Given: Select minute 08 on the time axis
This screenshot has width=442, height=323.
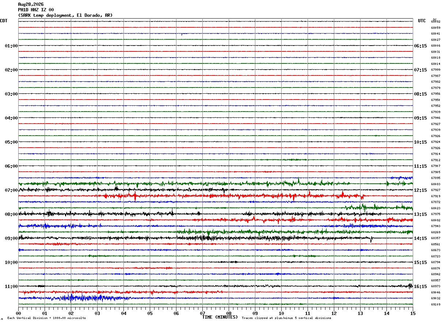Looking at the screenshot, I should pyautogui.click(x=229, y=313).
